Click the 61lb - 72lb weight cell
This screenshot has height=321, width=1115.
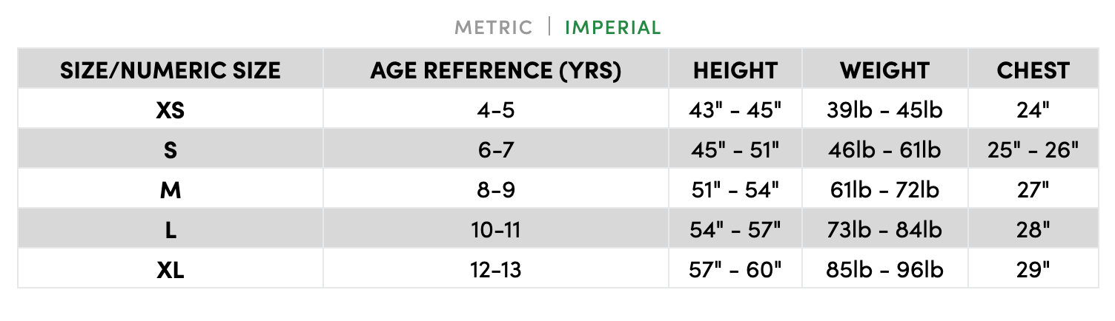click(x=884, y=190)
